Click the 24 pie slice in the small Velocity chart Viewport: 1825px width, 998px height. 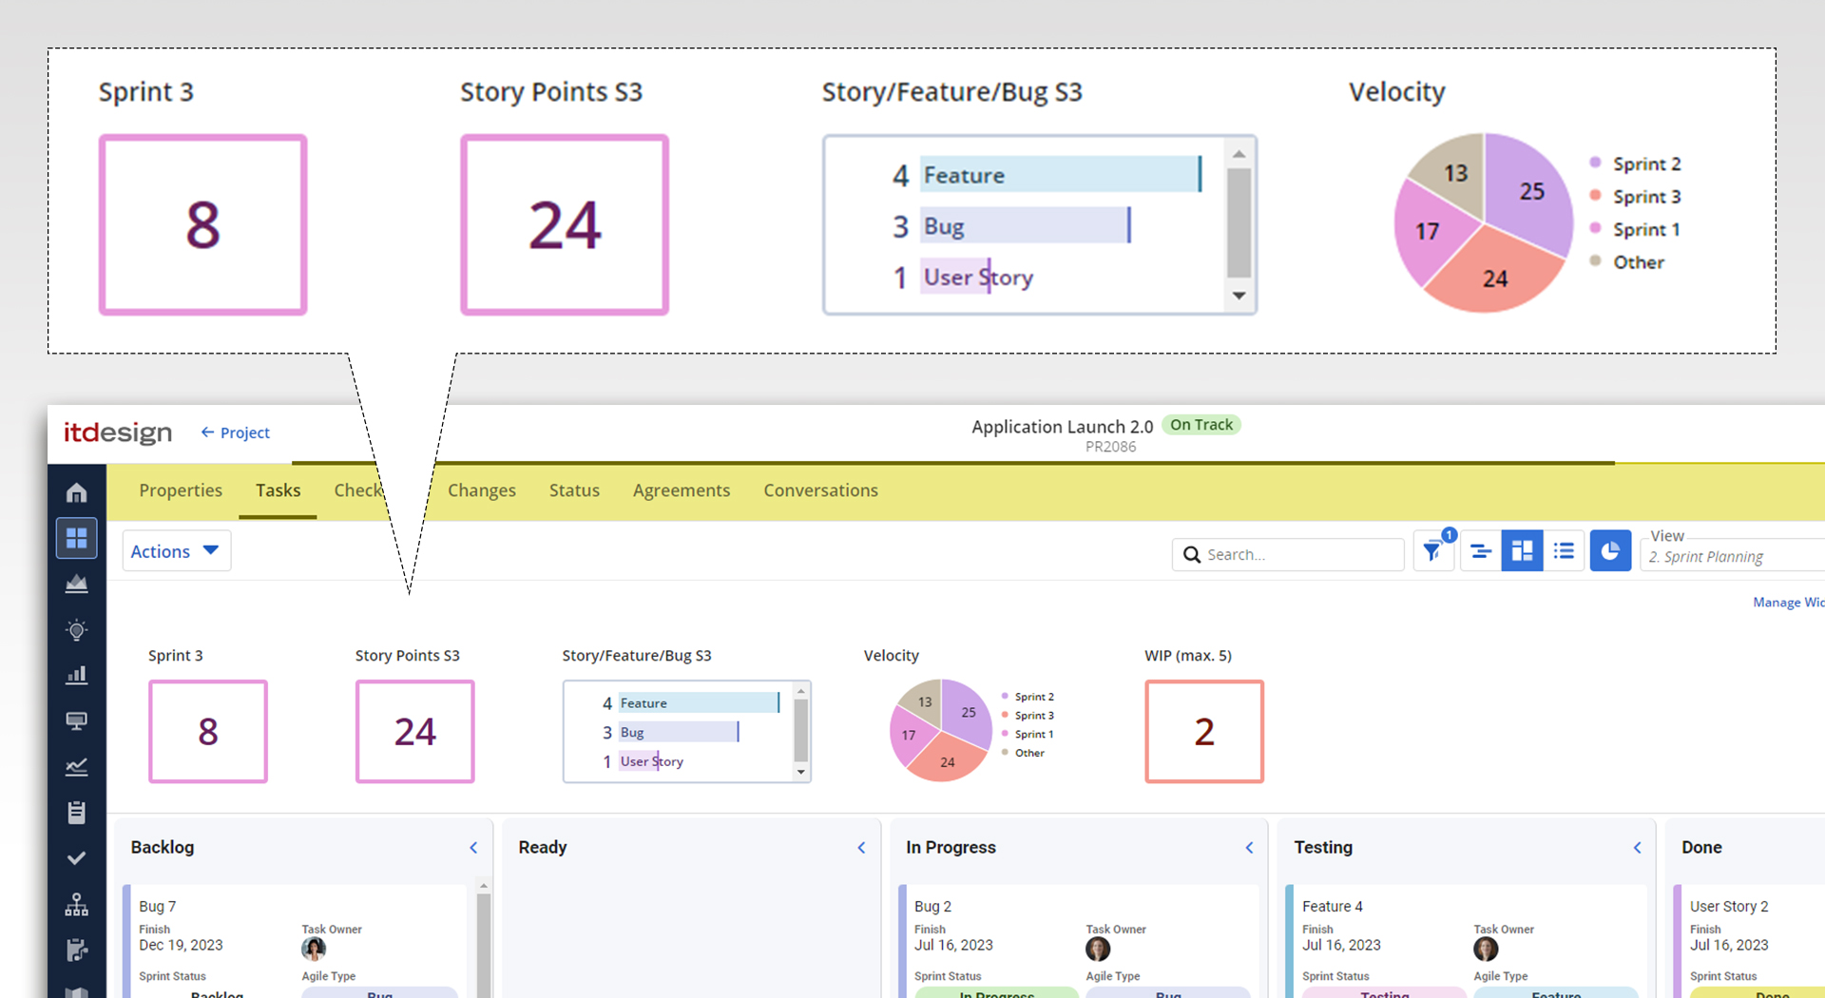[947, 760]
